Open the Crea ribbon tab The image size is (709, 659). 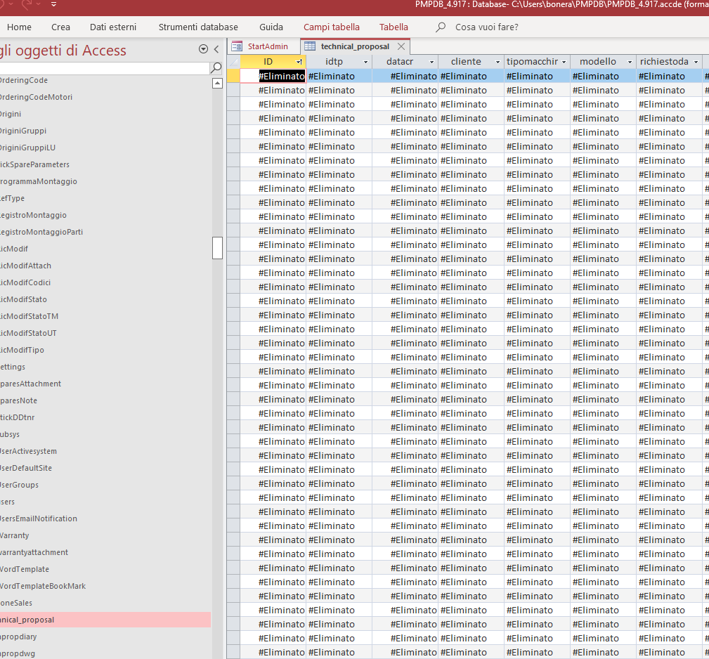(x=60, y=27)
